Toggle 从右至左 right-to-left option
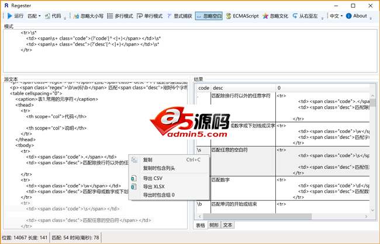380x244 pixels. click(305, 16)
